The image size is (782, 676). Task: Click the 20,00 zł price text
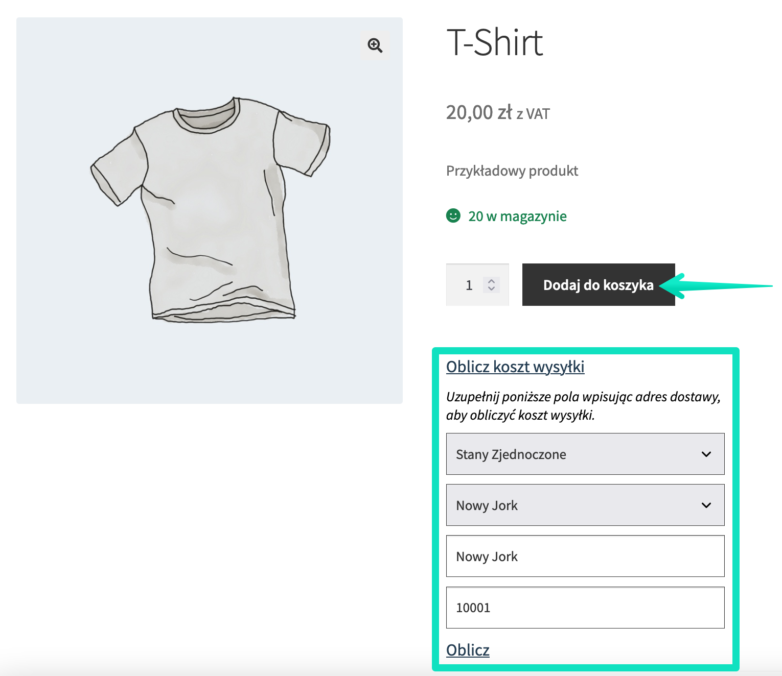coord(479,112)
